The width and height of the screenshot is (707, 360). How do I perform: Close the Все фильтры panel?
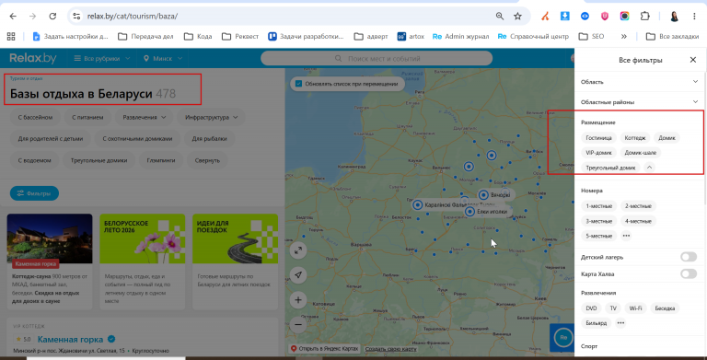click(693, 60)
